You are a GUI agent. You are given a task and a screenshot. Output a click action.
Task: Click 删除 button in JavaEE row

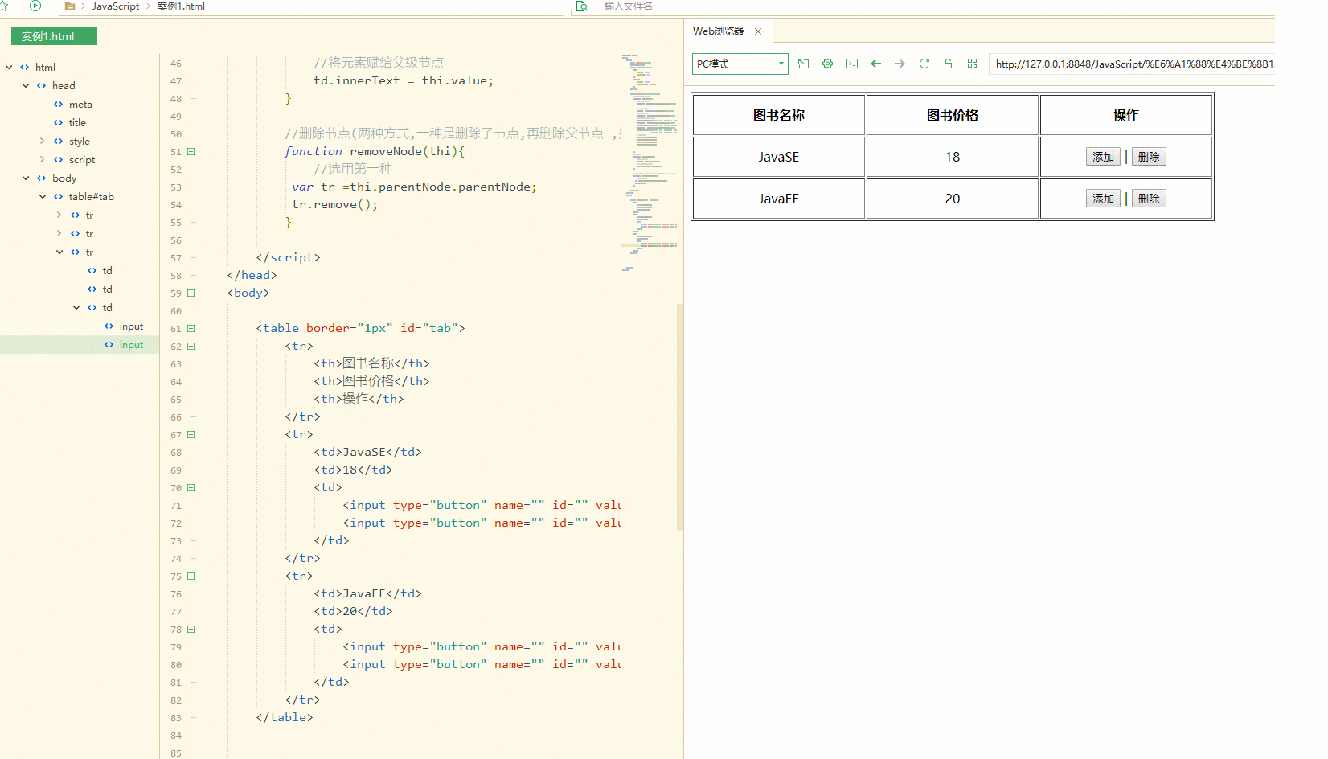(1148, 198)
